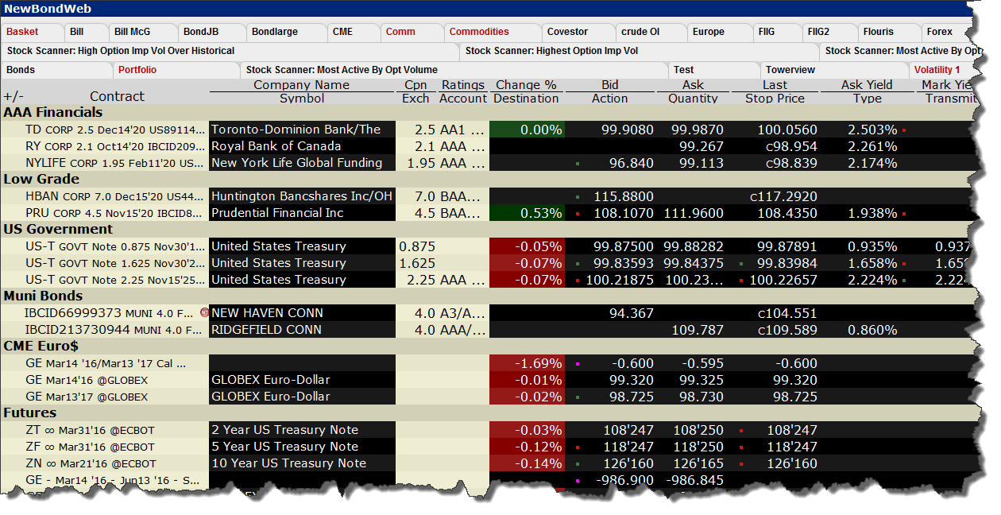Screen dimensions: 1001x515
Task: Click Huntington Bancshares bid 115.8800
Action: pos(624,196)
